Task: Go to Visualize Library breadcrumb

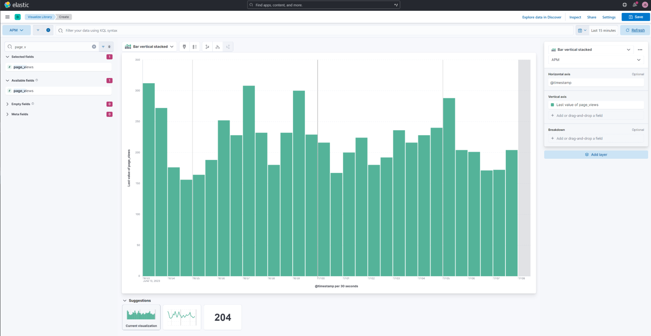Action: 39,17
